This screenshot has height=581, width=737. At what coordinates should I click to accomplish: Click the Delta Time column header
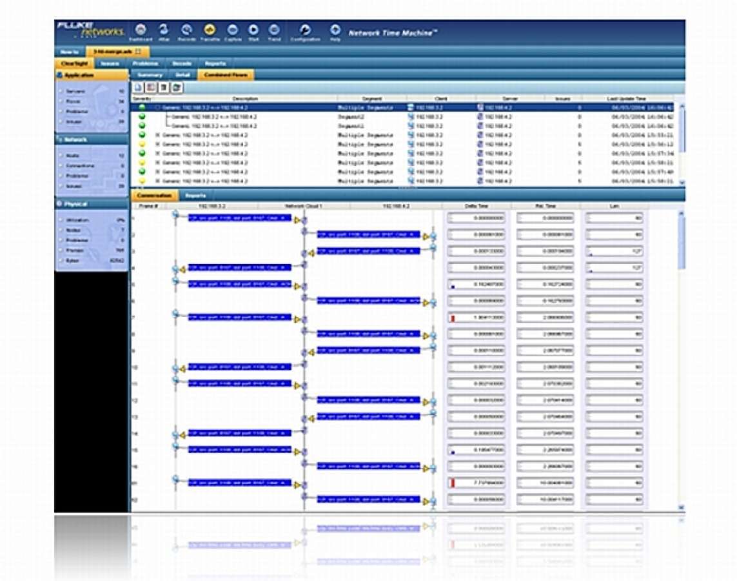coord(476,206)
